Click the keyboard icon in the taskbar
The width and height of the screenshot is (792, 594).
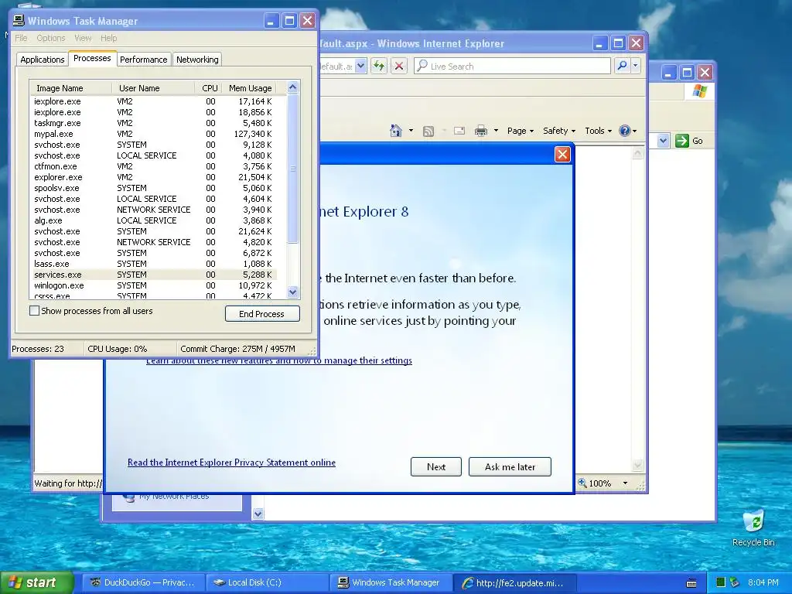pyautogui.click(x=691, y=583)
